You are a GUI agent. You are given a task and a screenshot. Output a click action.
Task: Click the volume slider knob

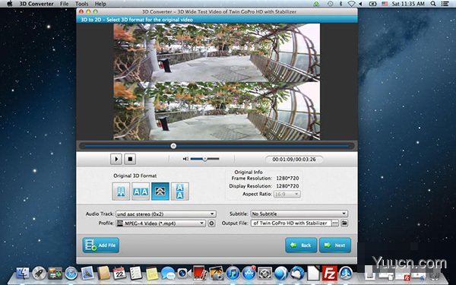[204, 159]
